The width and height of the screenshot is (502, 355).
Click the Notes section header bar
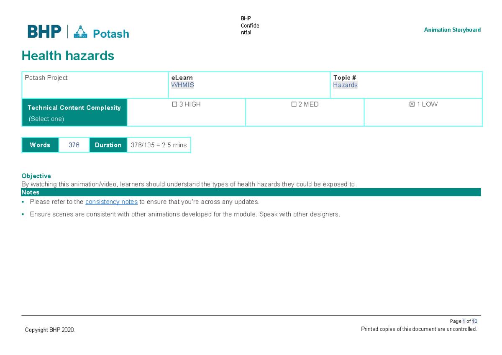(x=251, y=192)
